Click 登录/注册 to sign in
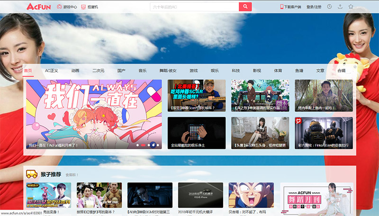 coord(314,7)
